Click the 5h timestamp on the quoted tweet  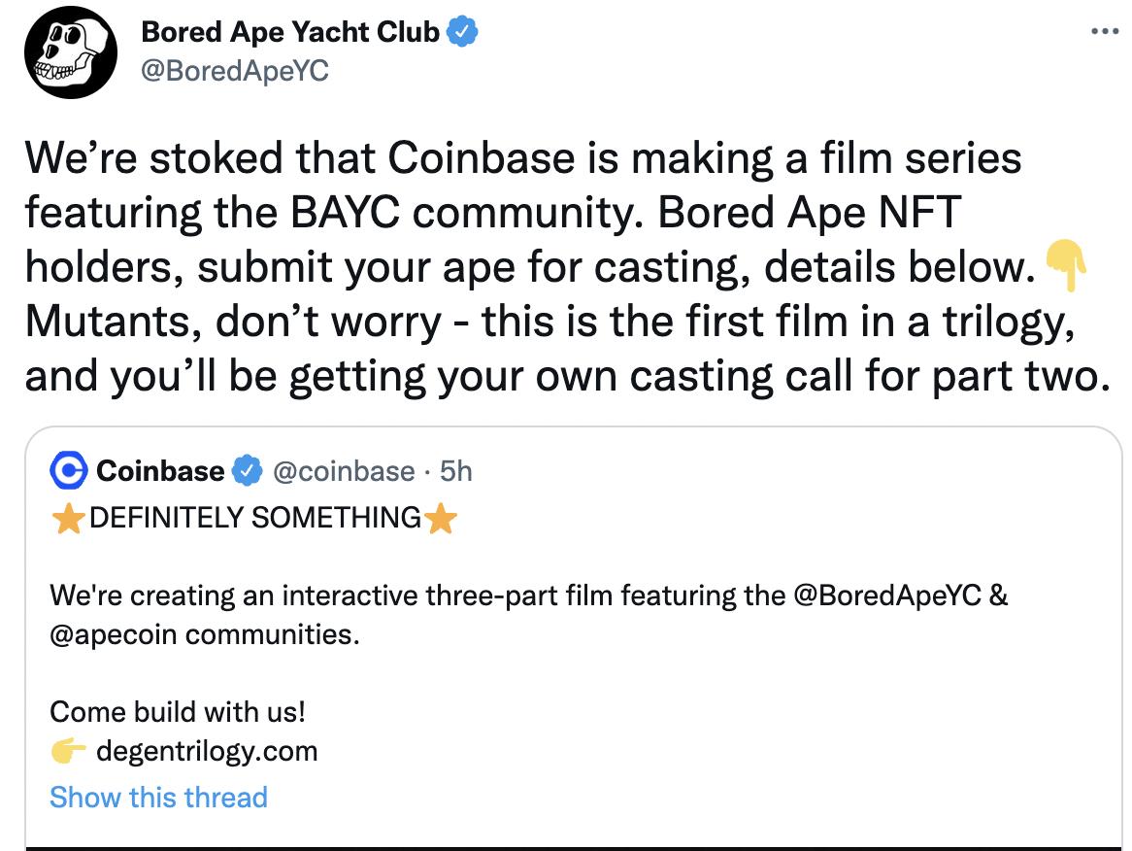[455, 471]
